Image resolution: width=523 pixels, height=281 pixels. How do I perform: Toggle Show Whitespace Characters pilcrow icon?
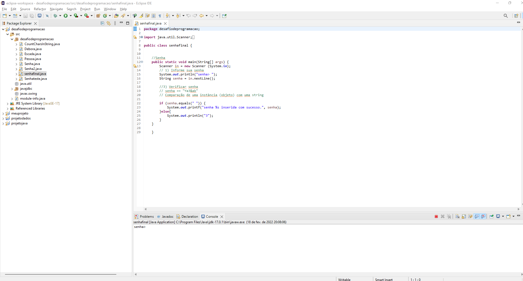click(x=160, y=16)
